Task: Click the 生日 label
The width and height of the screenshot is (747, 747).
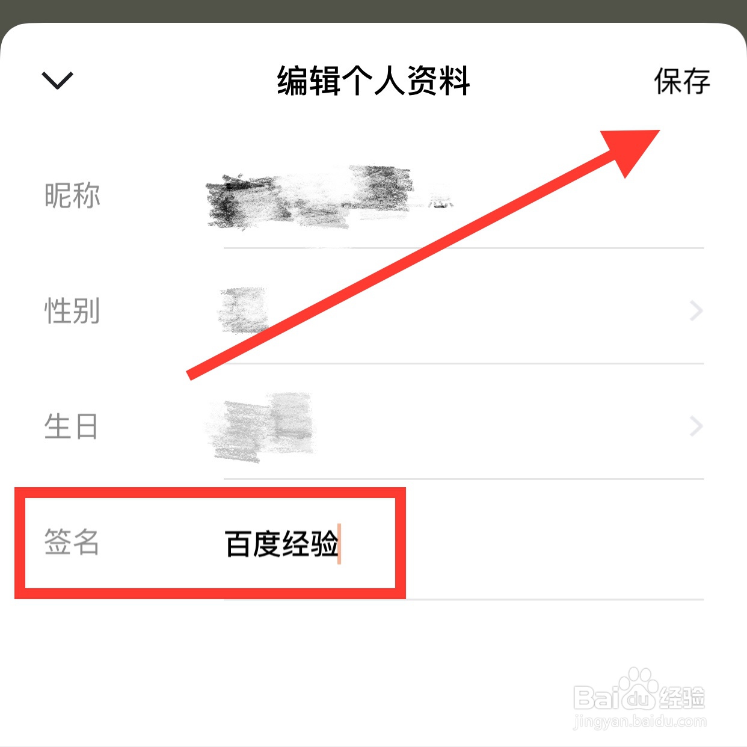Action: [71, 426]
